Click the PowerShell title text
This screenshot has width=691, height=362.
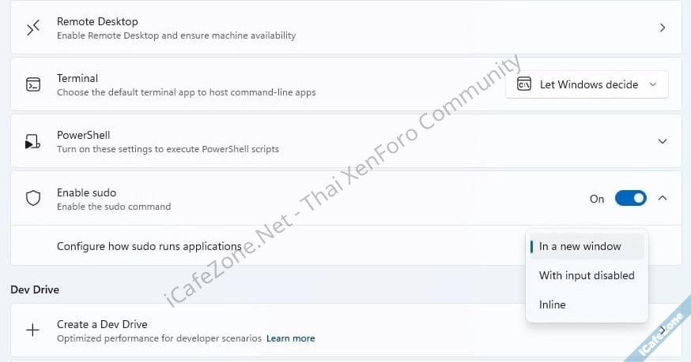[83, 135]
